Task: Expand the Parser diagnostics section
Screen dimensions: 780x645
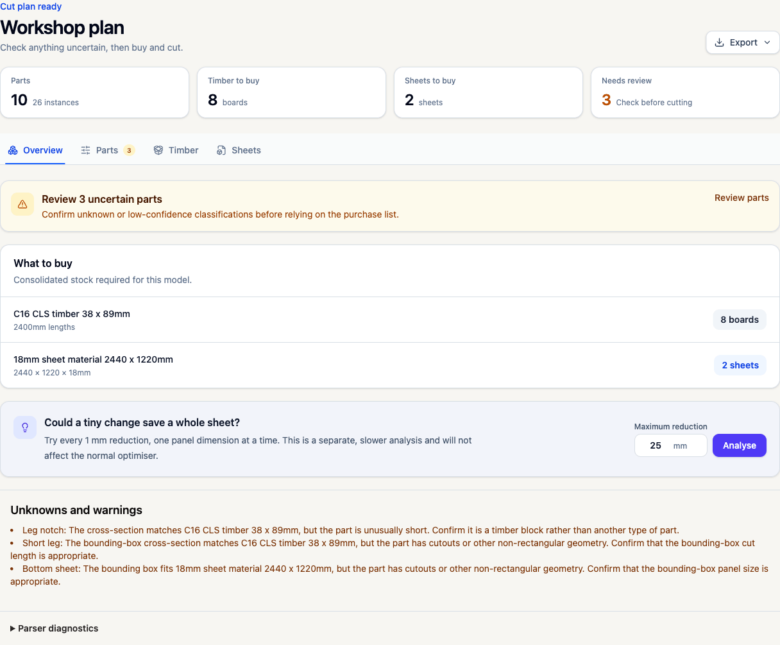Action: pyautogui.click(x=55, y=628)
